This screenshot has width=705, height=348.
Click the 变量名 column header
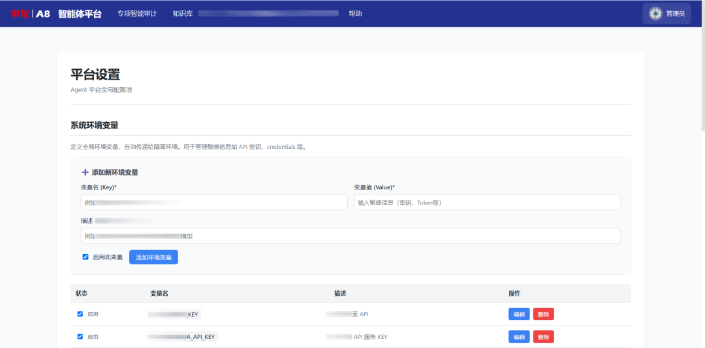(159, 293)
